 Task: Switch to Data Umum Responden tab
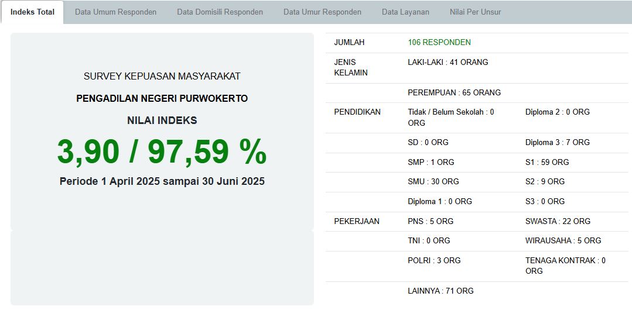coord(115,12)
